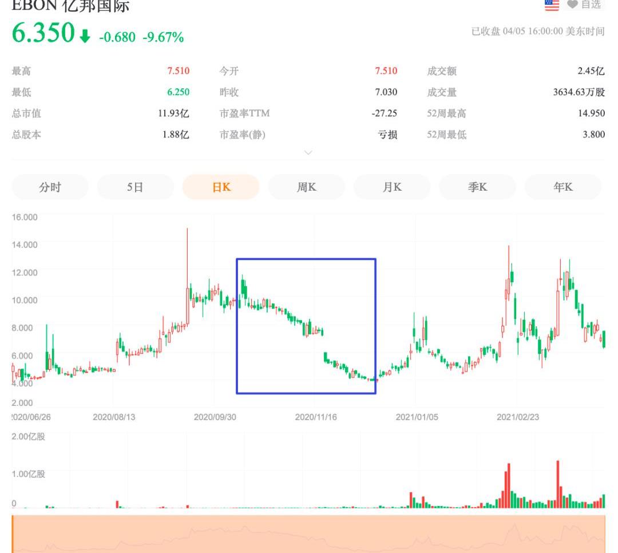The width and height of the screenshot is (618, 553).
Task: Open the 周K weekly chart tab
Action: (306, 187)
